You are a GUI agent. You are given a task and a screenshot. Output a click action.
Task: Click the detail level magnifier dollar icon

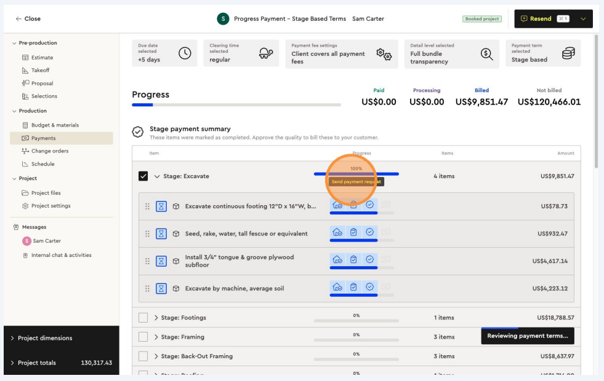(x=486, y=54)
